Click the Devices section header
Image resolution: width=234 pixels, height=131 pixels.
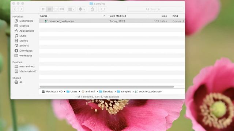pyautogui.click(x=17, y=62)
